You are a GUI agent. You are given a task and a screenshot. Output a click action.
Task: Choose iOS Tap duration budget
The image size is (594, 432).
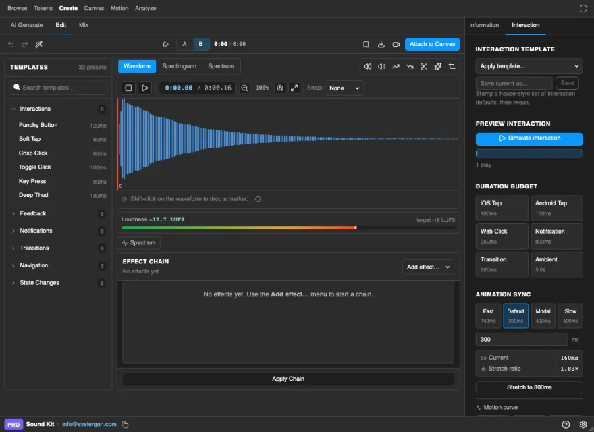[502, 208]
